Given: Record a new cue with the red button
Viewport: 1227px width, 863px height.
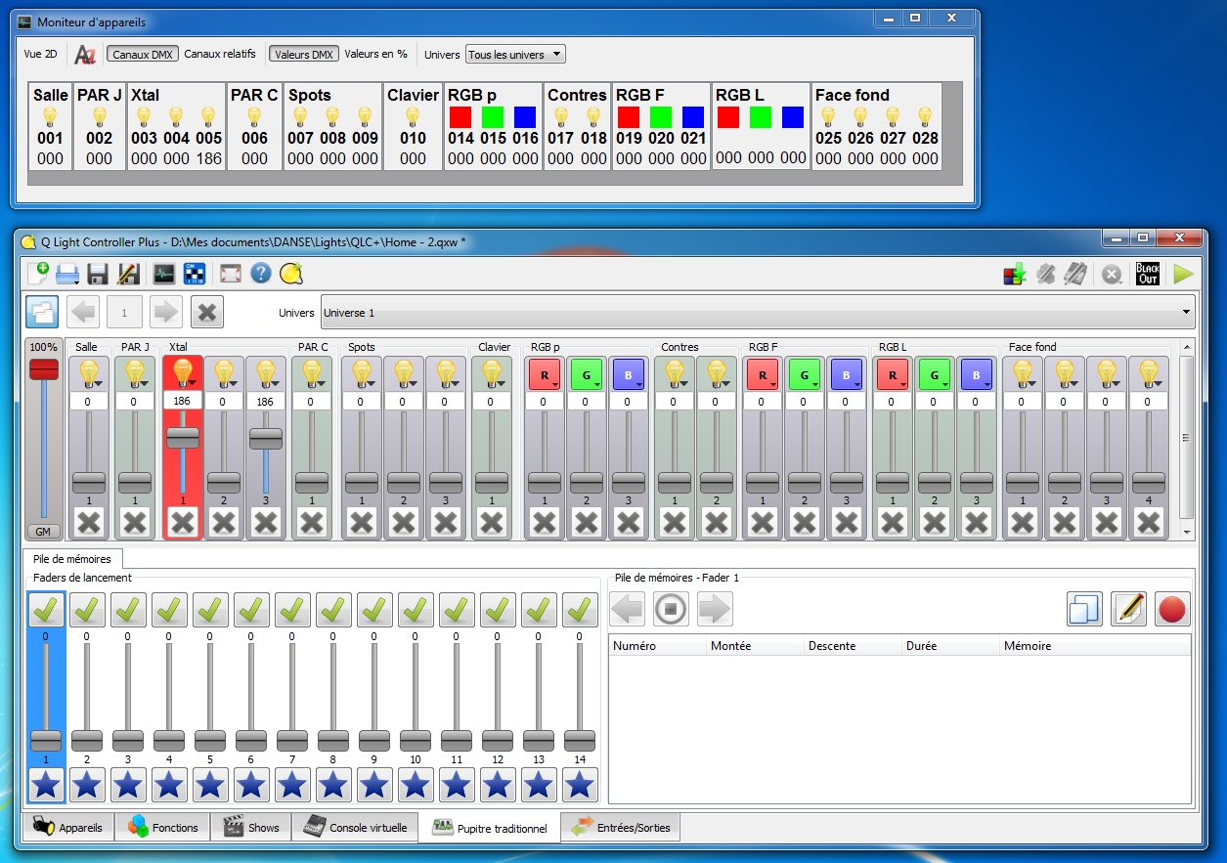Looking at the screenshot, I should point(1171,608).
